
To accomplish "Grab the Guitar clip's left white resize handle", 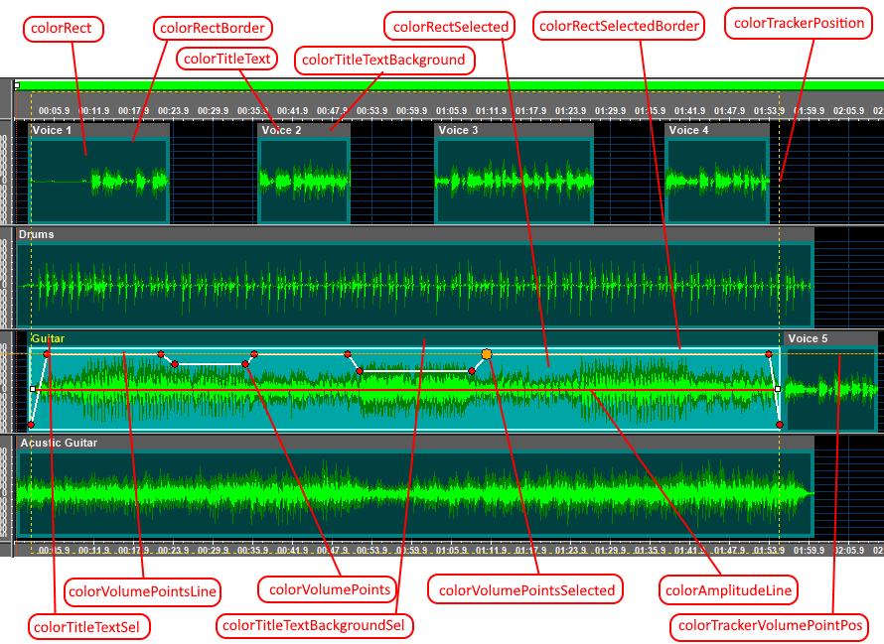I will (x=33, y=389).
